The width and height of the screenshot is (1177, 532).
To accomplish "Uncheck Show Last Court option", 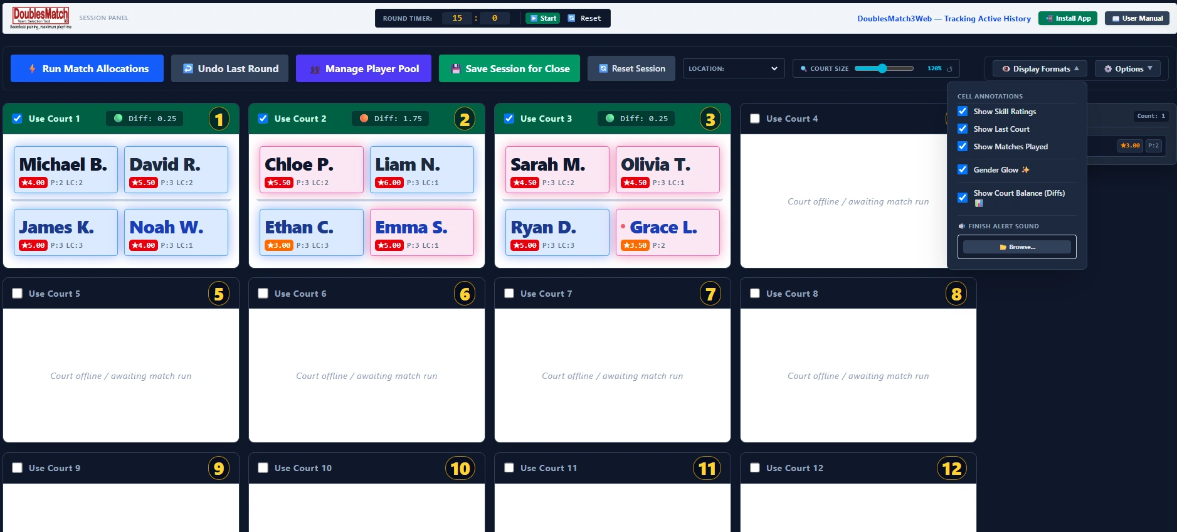I will click(963, 129).
